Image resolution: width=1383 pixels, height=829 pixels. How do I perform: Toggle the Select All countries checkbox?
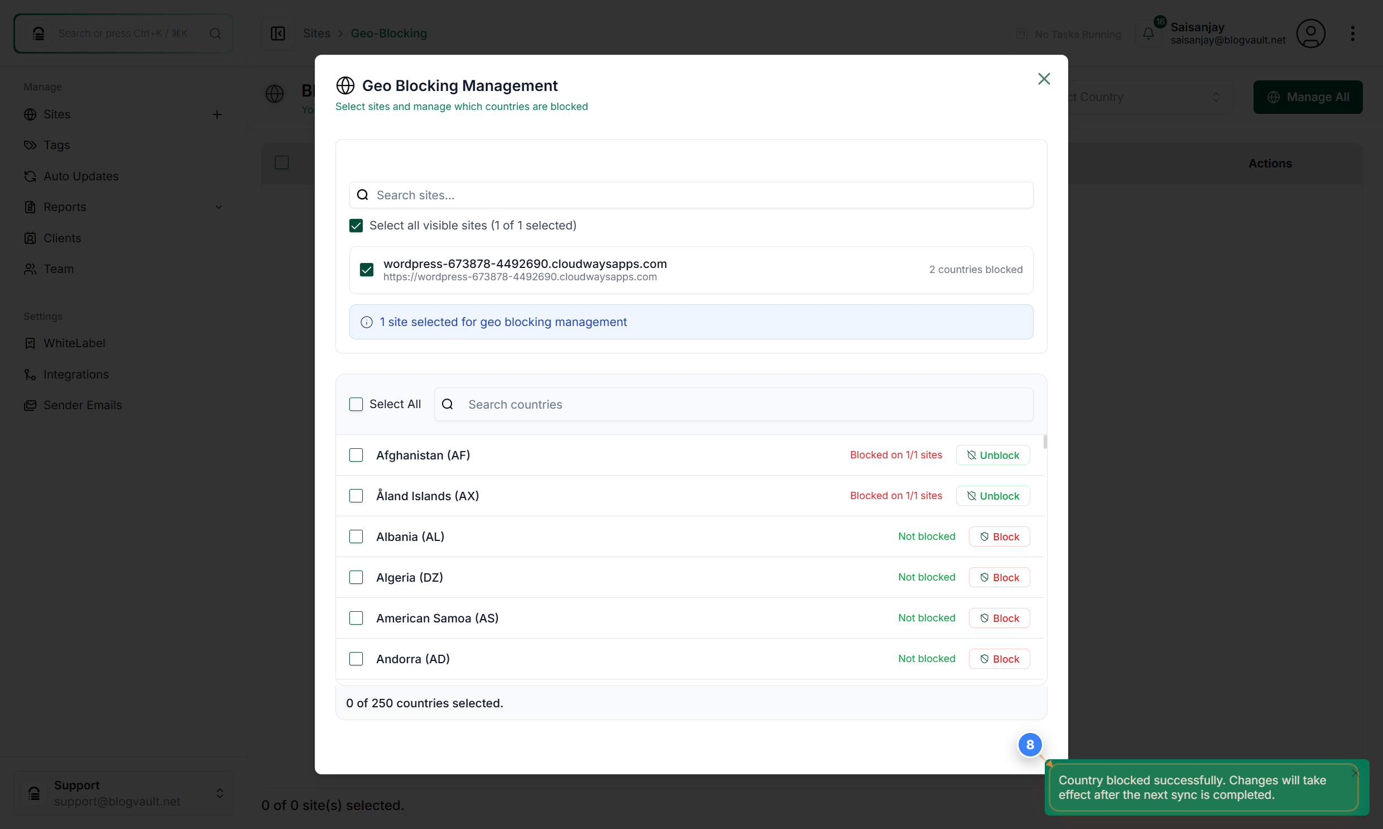356,404
